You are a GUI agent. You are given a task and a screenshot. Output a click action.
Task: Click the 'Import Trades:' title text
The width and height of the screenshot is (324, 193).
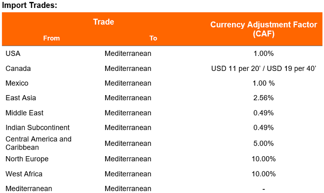[27, 6]
